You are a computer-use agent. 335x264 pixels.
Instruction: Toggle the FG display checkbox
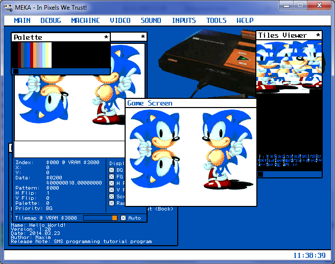[112, 177]
